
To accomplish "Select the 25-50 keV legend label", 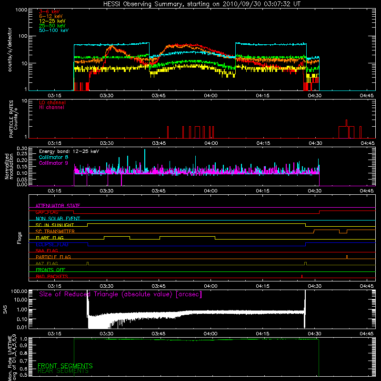I will click(52, 26).
